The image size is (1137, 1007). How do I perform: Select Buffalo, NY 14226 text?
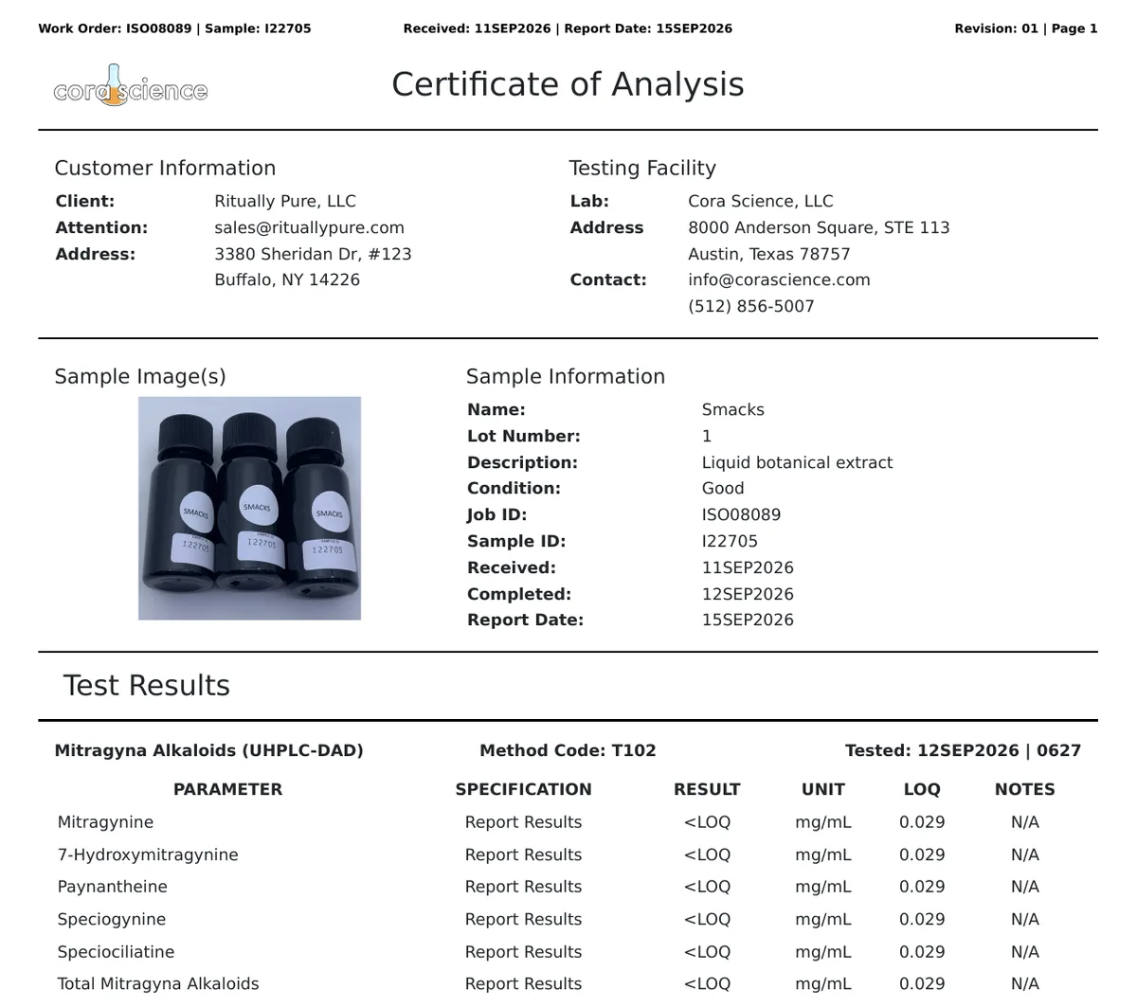(287, 279)
